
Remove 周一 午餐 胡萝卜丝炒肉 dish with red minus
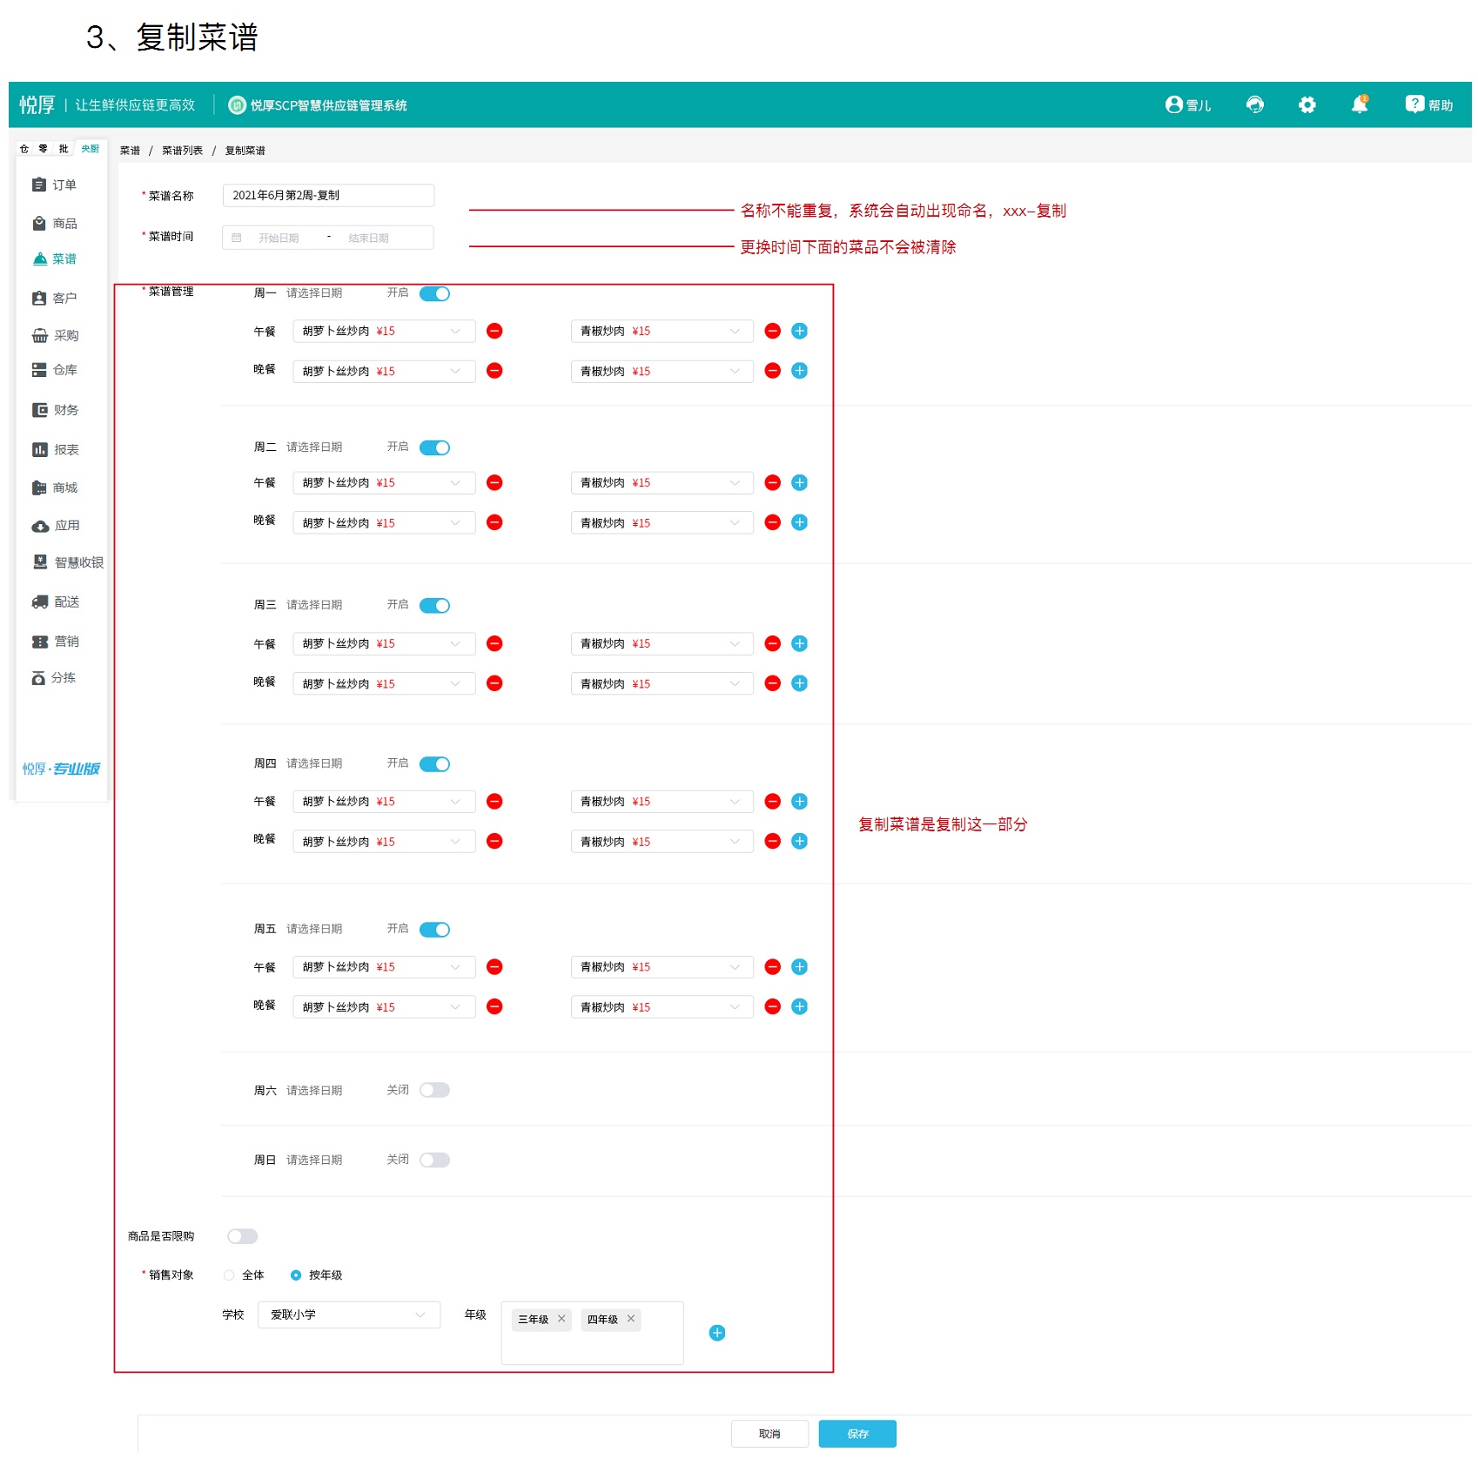pos(494,331)
